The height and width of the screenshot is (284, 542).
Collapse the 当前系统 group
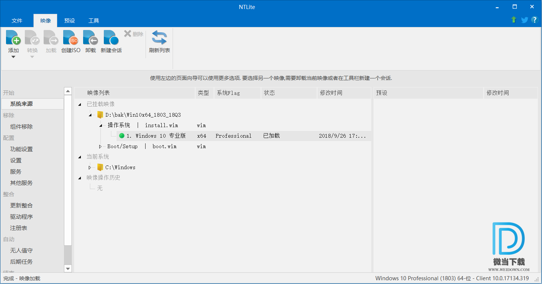pyautogui.click(x=79, y=157)
